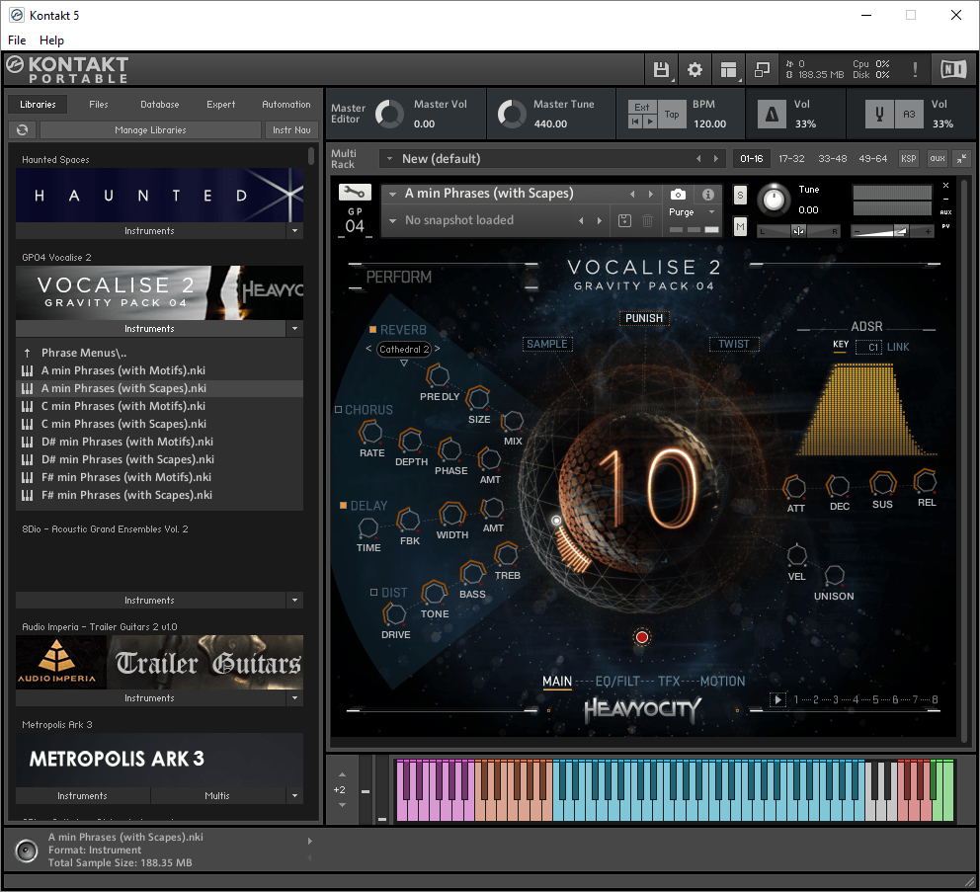Open the Purge dropdown menu
Image resolution: width=980 pixels, height=892 pixels.
click(712, 212)
